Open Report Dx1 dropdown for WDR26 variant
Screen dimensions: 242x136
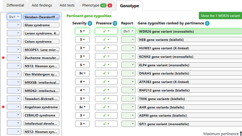point(128,31)
